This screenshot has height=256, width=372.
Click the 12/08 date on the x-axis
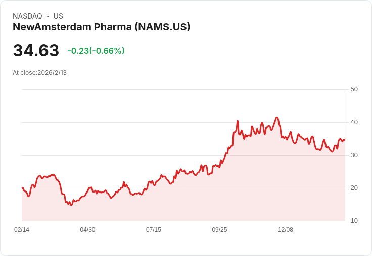click(x=286, y=230)
